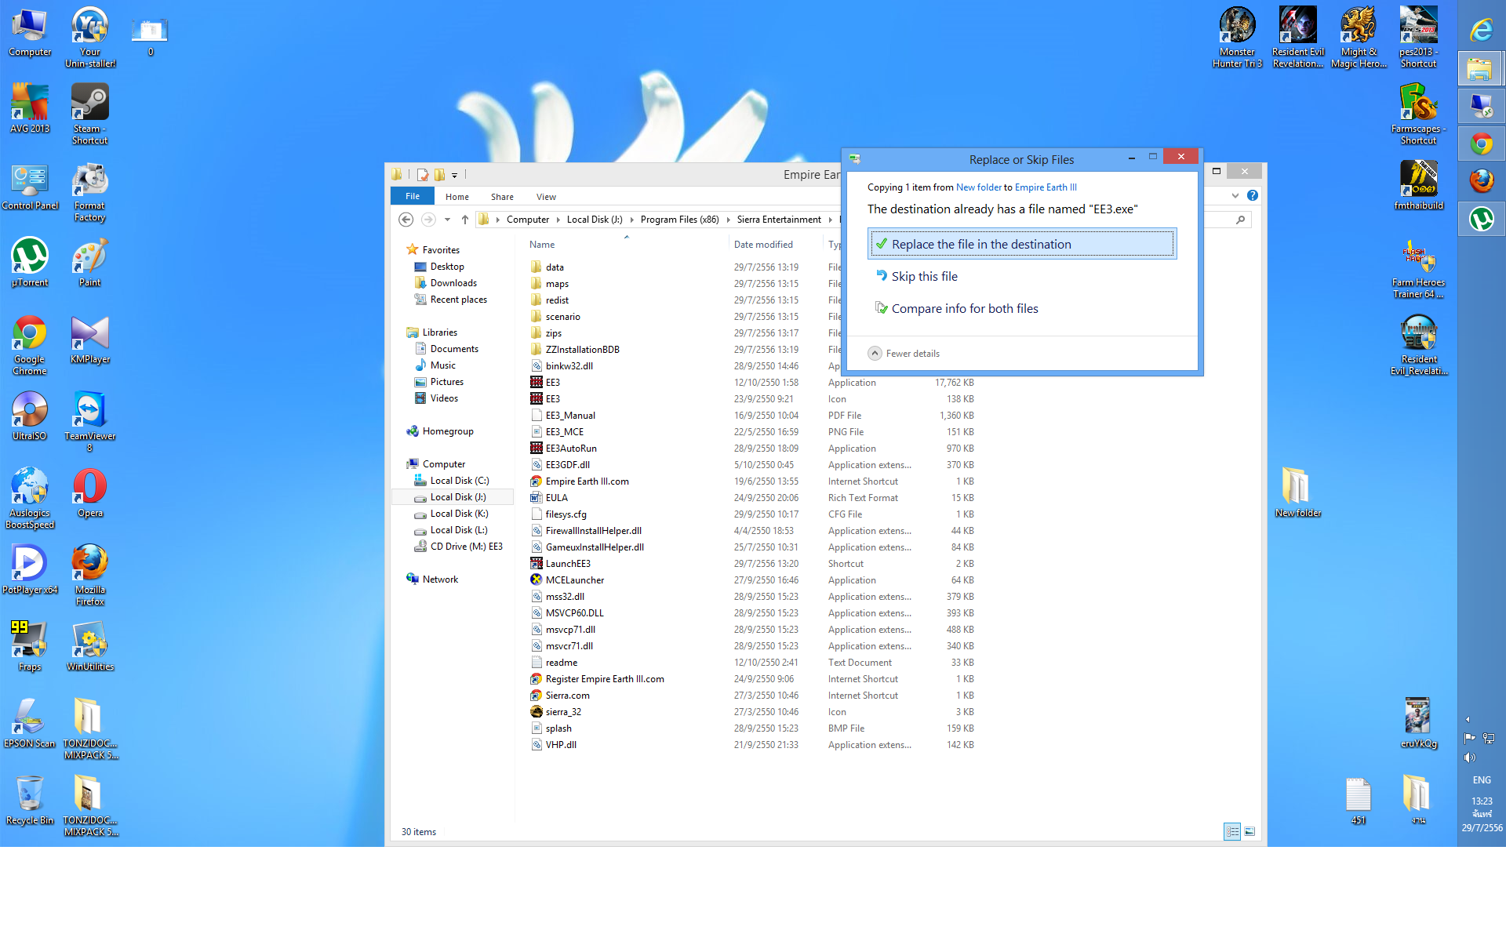Click the search magnifier in Explorer
Screen dimensions: 1506x941
(1241, 220)
